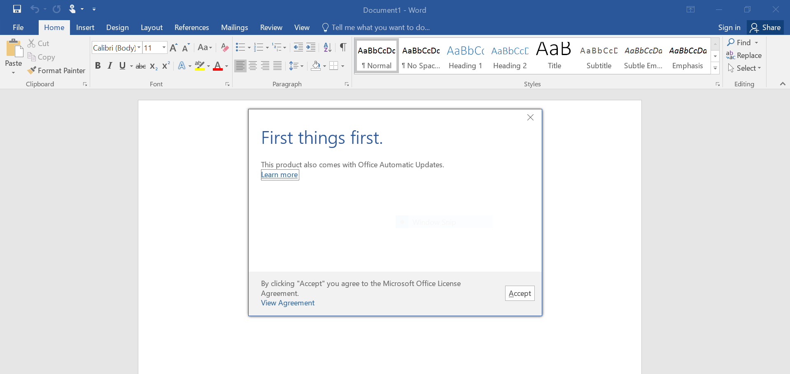This screenshot has width=790, height=374.
Task: Accept the Office License Agreement
Action: 519,293
